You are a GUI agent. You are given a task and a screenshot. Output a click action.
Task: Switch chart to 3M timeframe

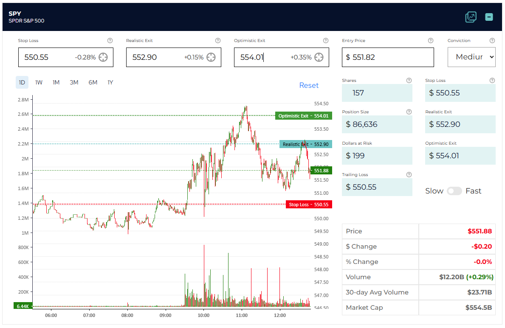coord(74,82)
